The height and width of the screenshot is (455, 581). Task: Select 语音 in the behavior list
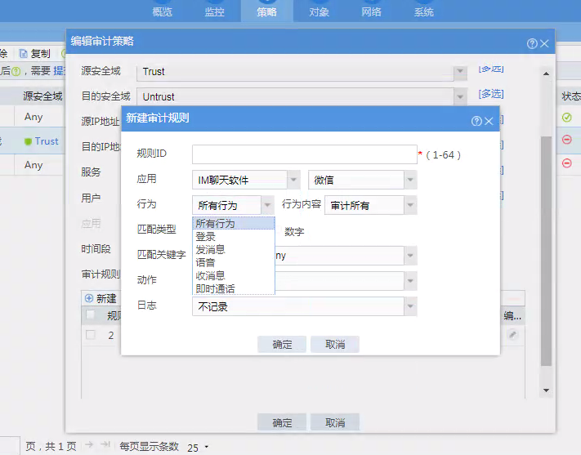tap(234, 262)
